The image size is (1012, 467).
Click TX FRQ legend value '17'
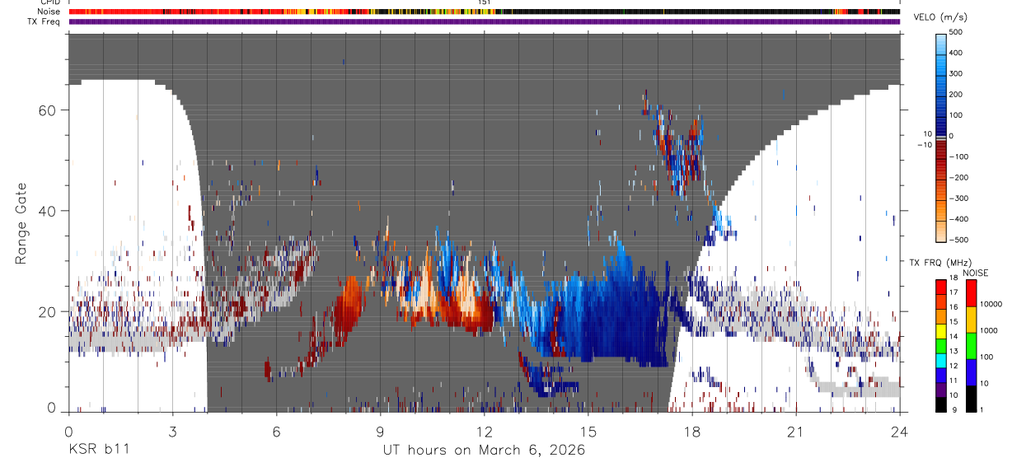coord(954,292)
